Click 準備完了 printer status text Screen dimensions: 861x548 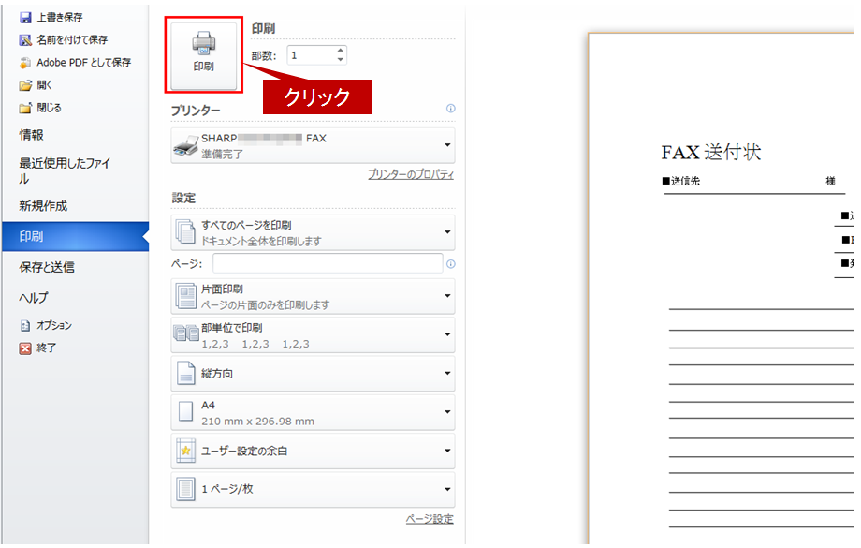click(222, 155)
